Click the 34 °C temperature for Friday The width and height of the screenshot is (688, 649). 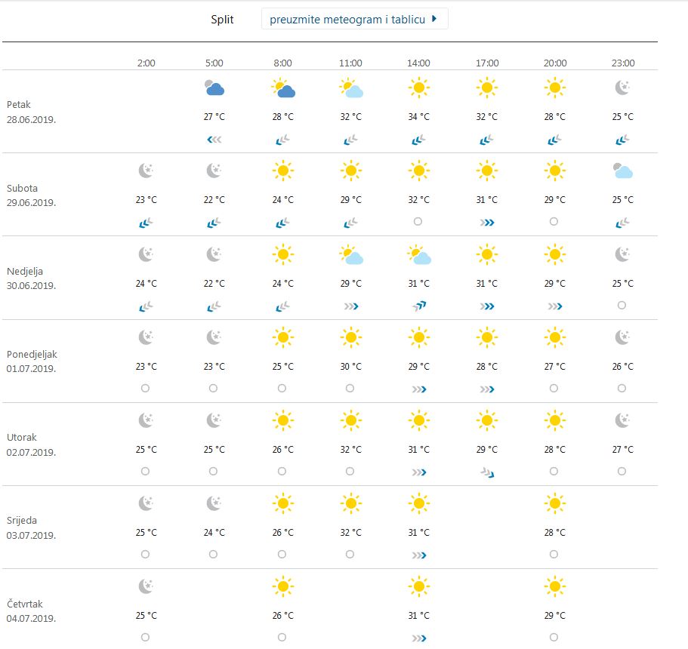click(x=418, y=117)
